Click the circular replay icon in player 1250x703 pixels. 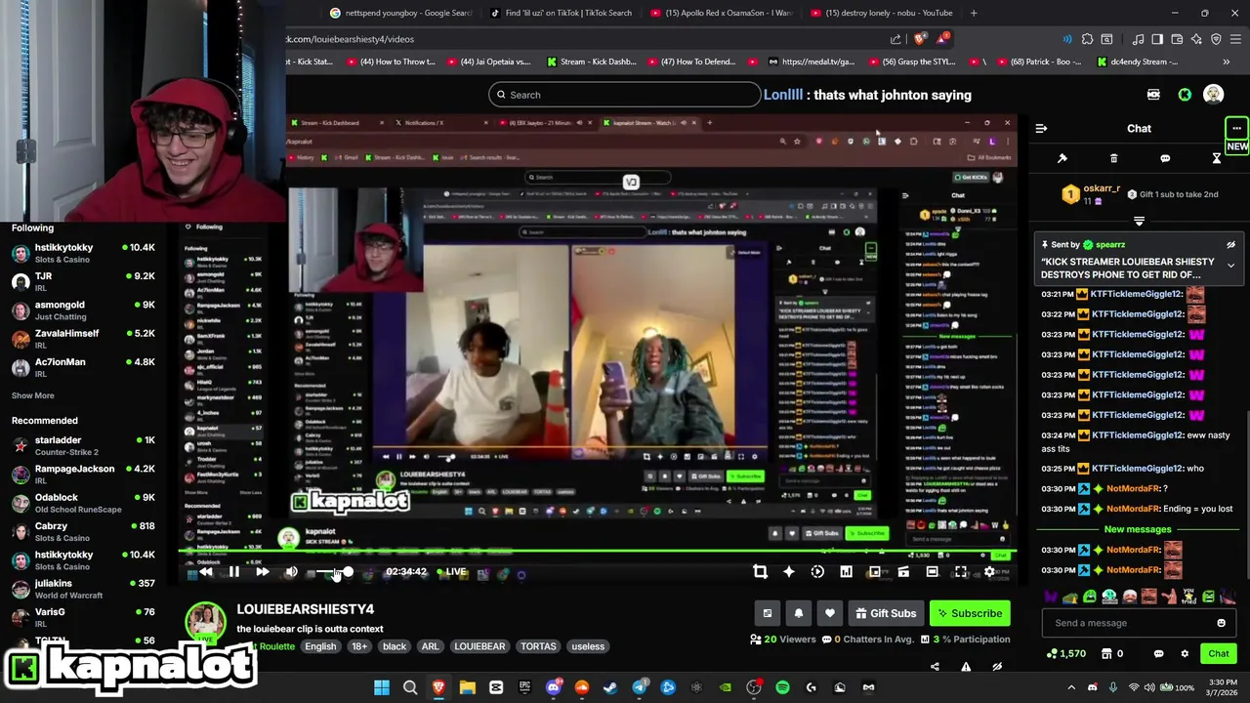click(x=817, y=572)
